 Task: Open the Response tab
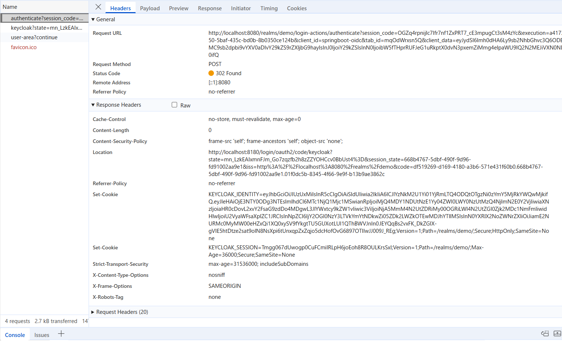(x=210, y=8)
